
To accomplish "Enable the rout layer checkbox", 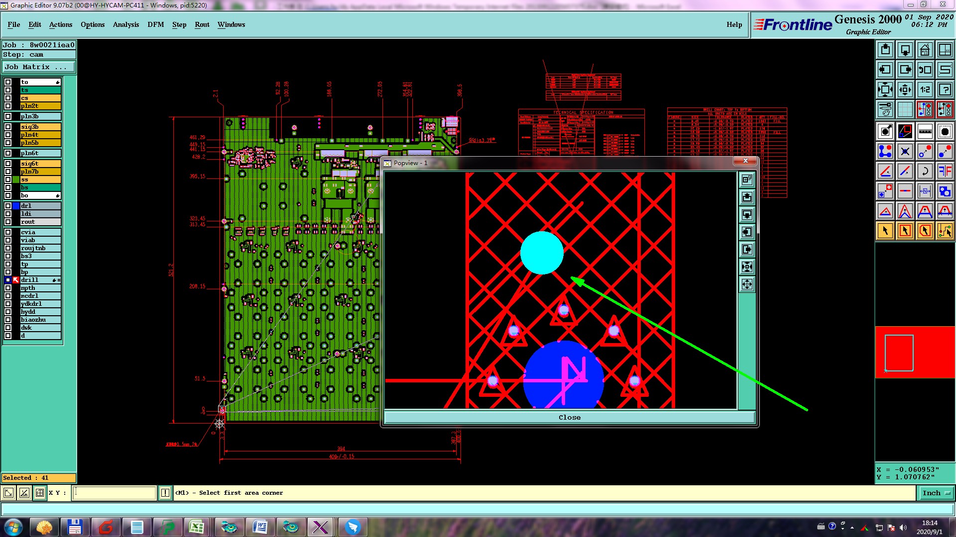I will pyautogui.click(x=8, y=222).
